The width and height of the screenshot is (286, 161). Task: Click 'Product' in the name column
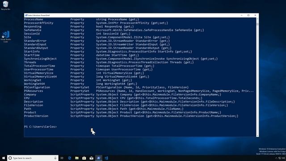30,112
